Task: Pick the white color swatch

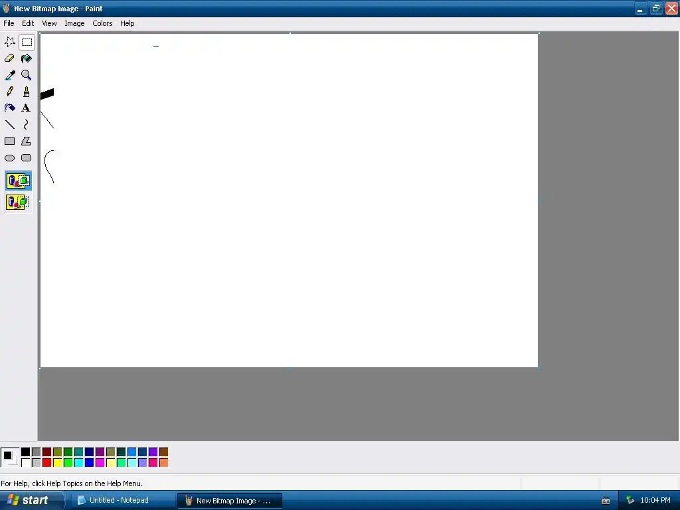Action: [x=26, y=463]
